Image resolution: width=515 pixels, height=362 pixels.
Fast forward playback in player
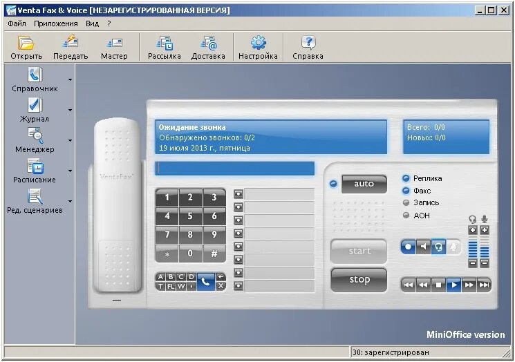tap(469, 285)
